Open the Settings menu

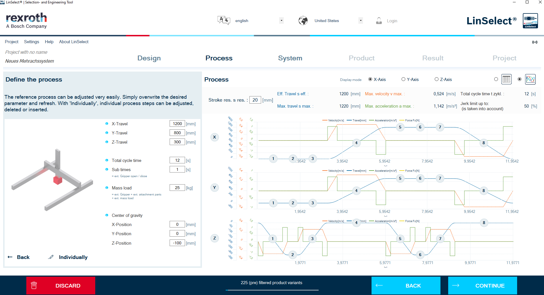[31, 42]
